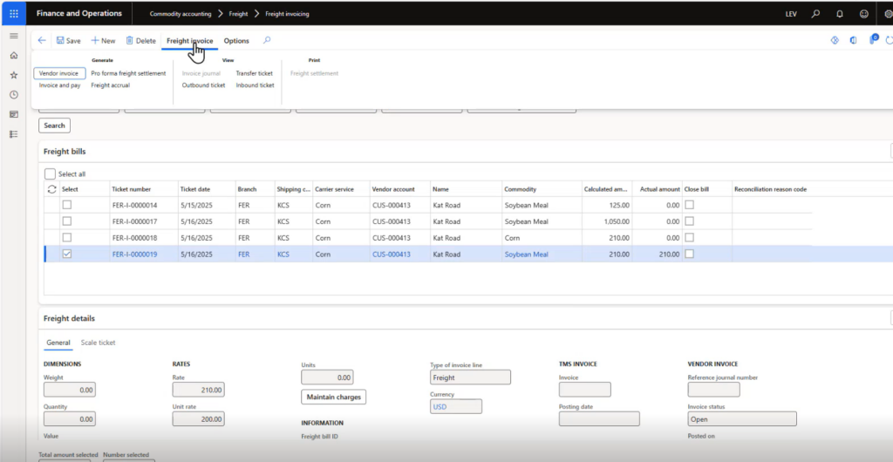Open in Office icon
Image resolution: width=893 pixels, height=462 pixels.
pyautogui.click(x=853, y=40)
